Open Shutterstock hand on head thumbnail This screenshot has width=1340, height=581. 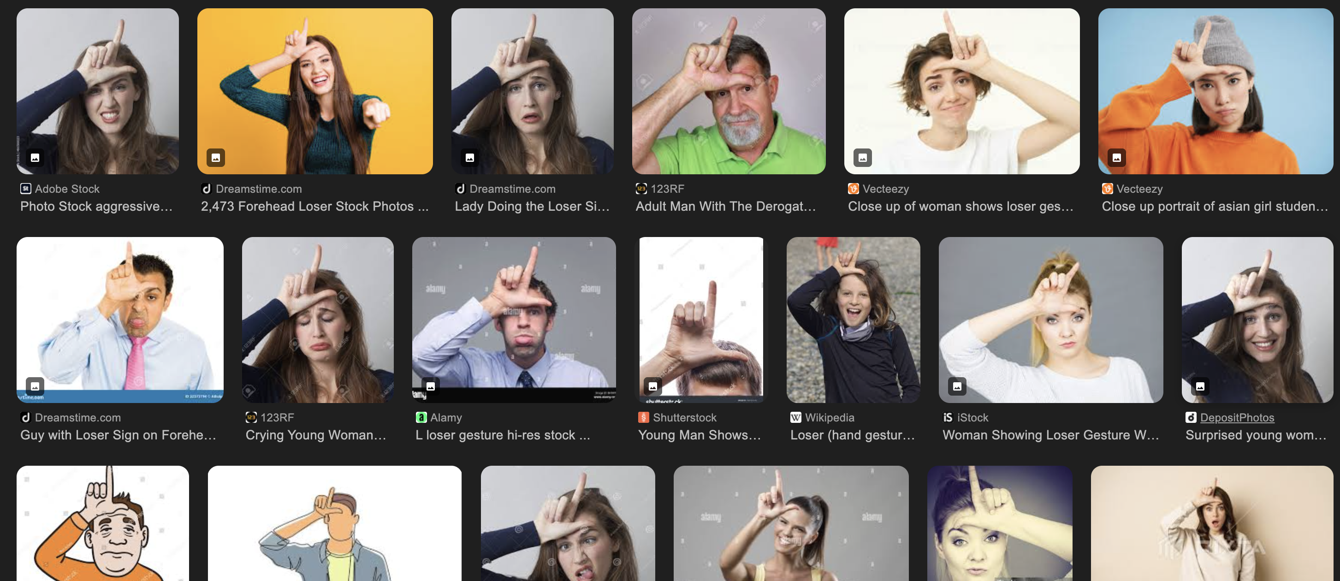point(701,320)
